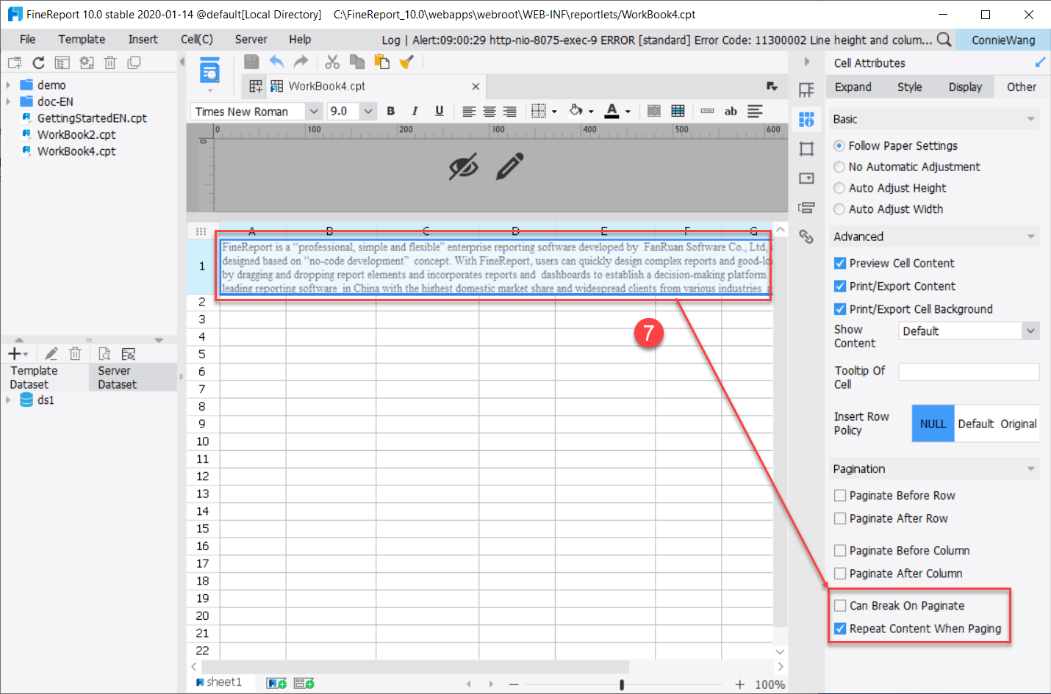
Task: Click the 'ab' text control toolbar icon
Action: tap(731, 111)
